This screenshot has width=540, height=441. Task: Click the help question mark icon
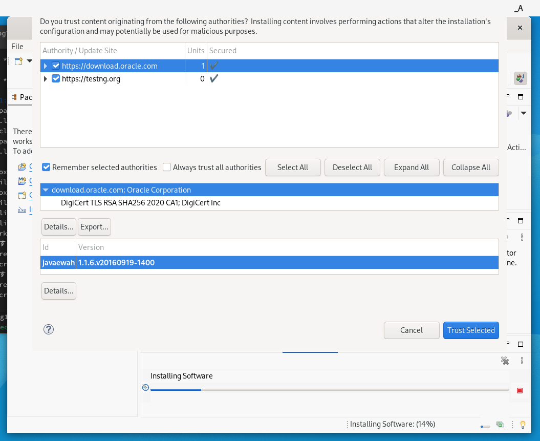49,329
